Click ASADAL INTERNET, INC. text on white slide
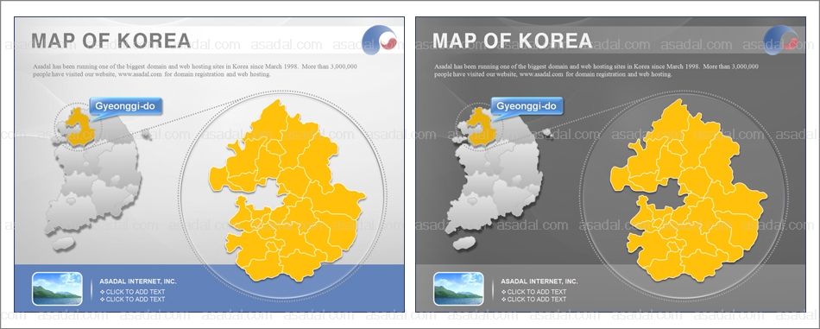 [138, 282]
